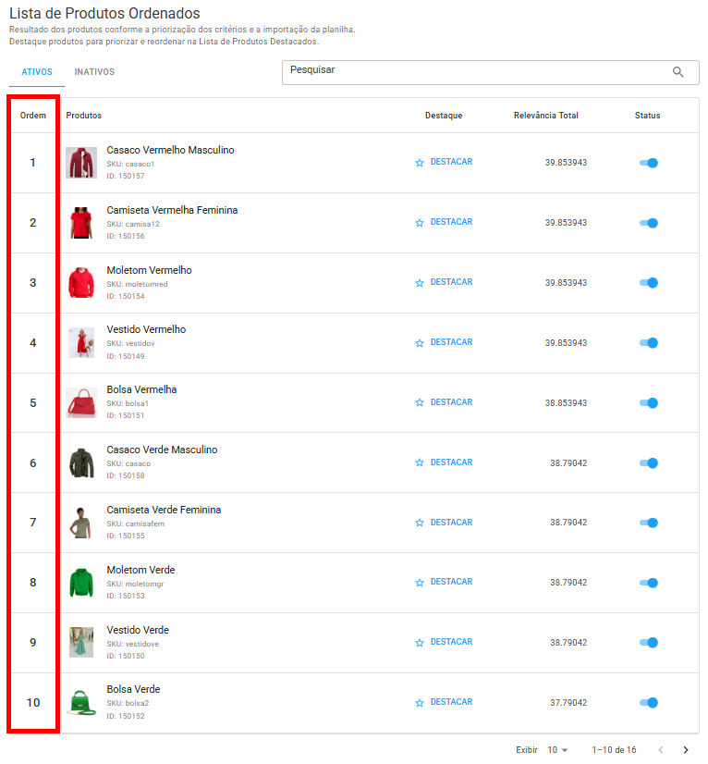Click DESTACAR for Vestido Vermelho

[451, 342]
